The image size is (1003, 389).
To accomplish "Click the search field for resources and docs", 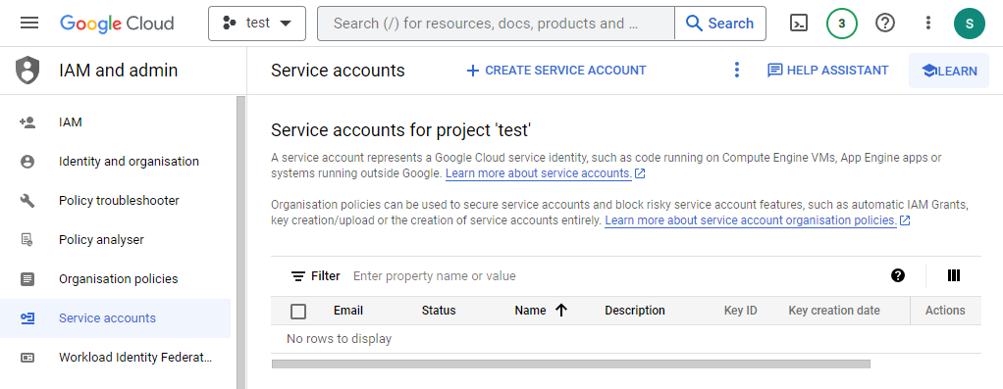I will 496,24.
